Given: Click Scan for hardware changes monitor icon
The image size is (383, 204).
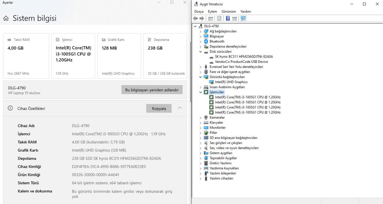Looking at the screenshot, I should [243, 18].
